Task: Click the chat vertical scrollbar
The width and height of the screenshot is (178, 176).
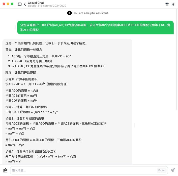Action: pos(176,60)
